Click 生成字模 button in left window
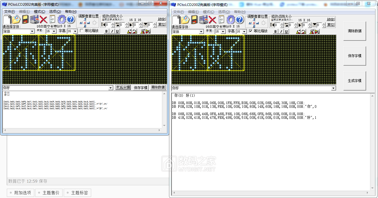The width and height of the screenshot is (378, 198). click(x=123, y=87)
